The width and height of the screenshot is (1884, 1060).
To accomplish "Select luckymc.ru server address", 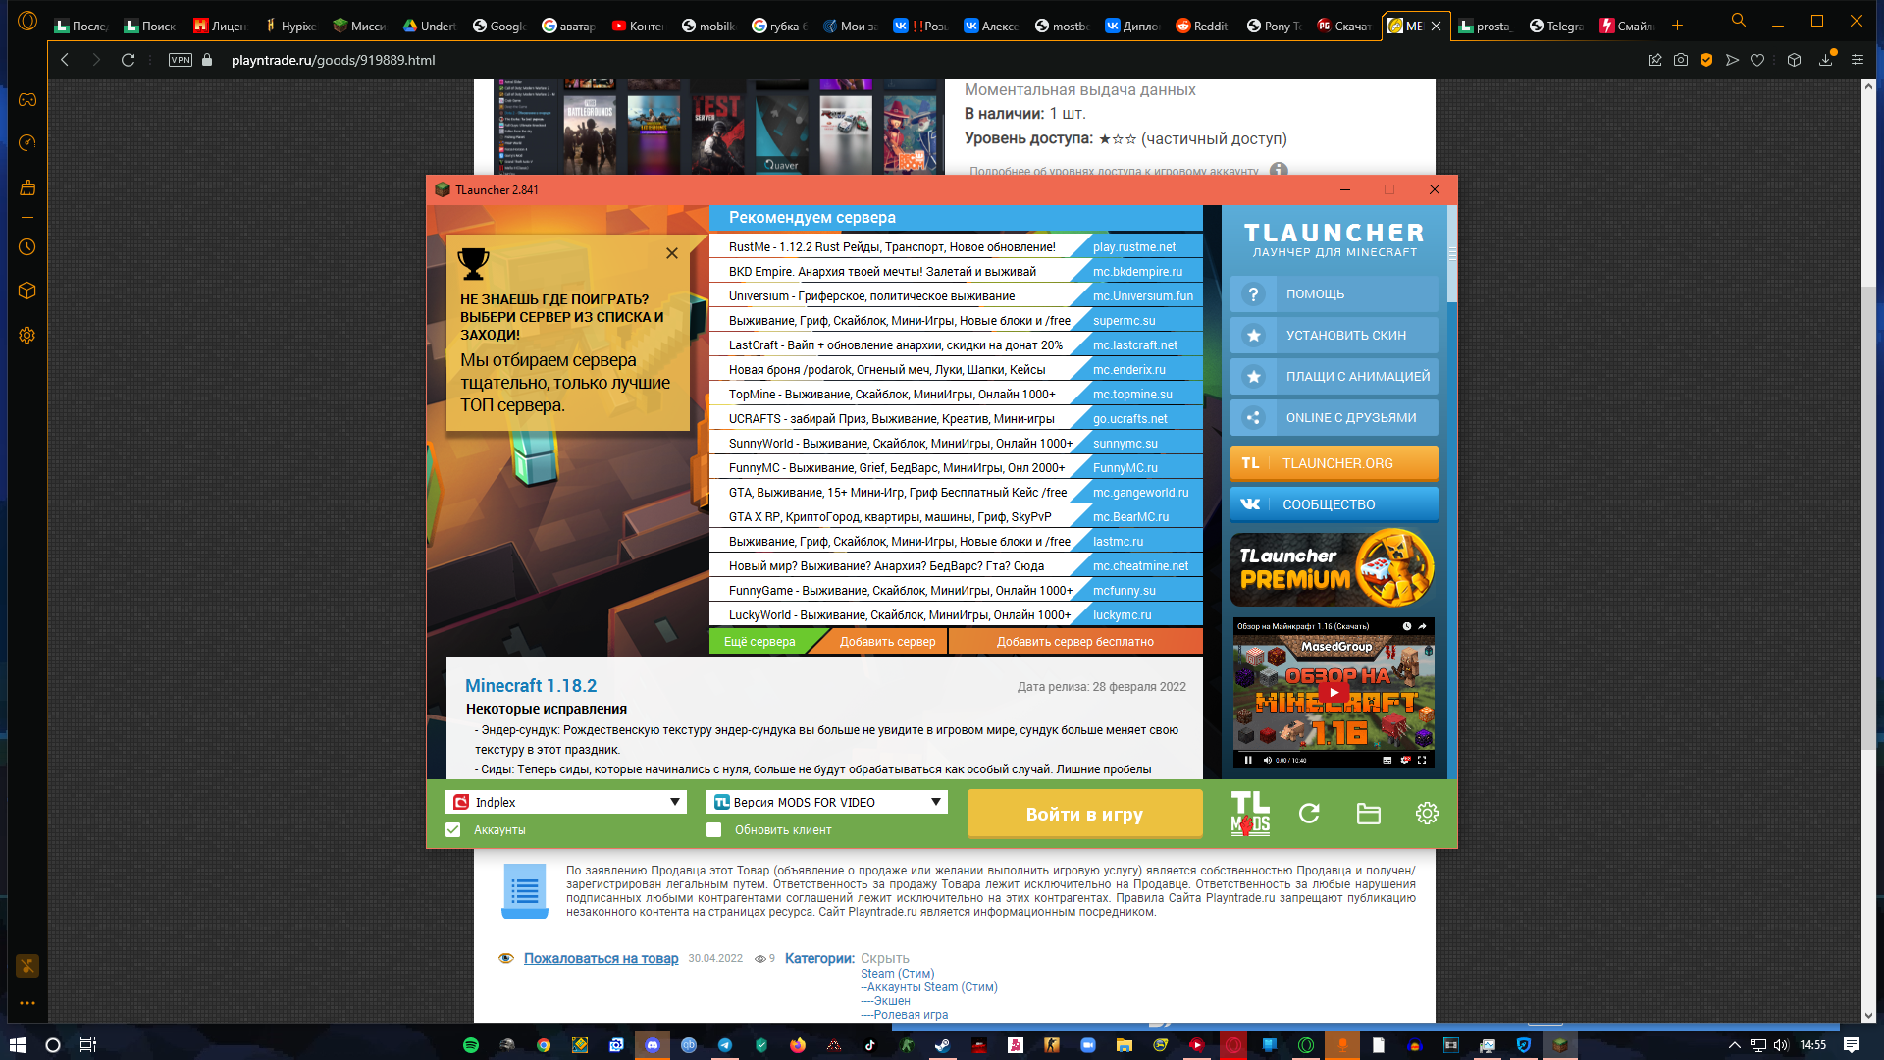I will pyautogui.click(x=1123, y=615).
